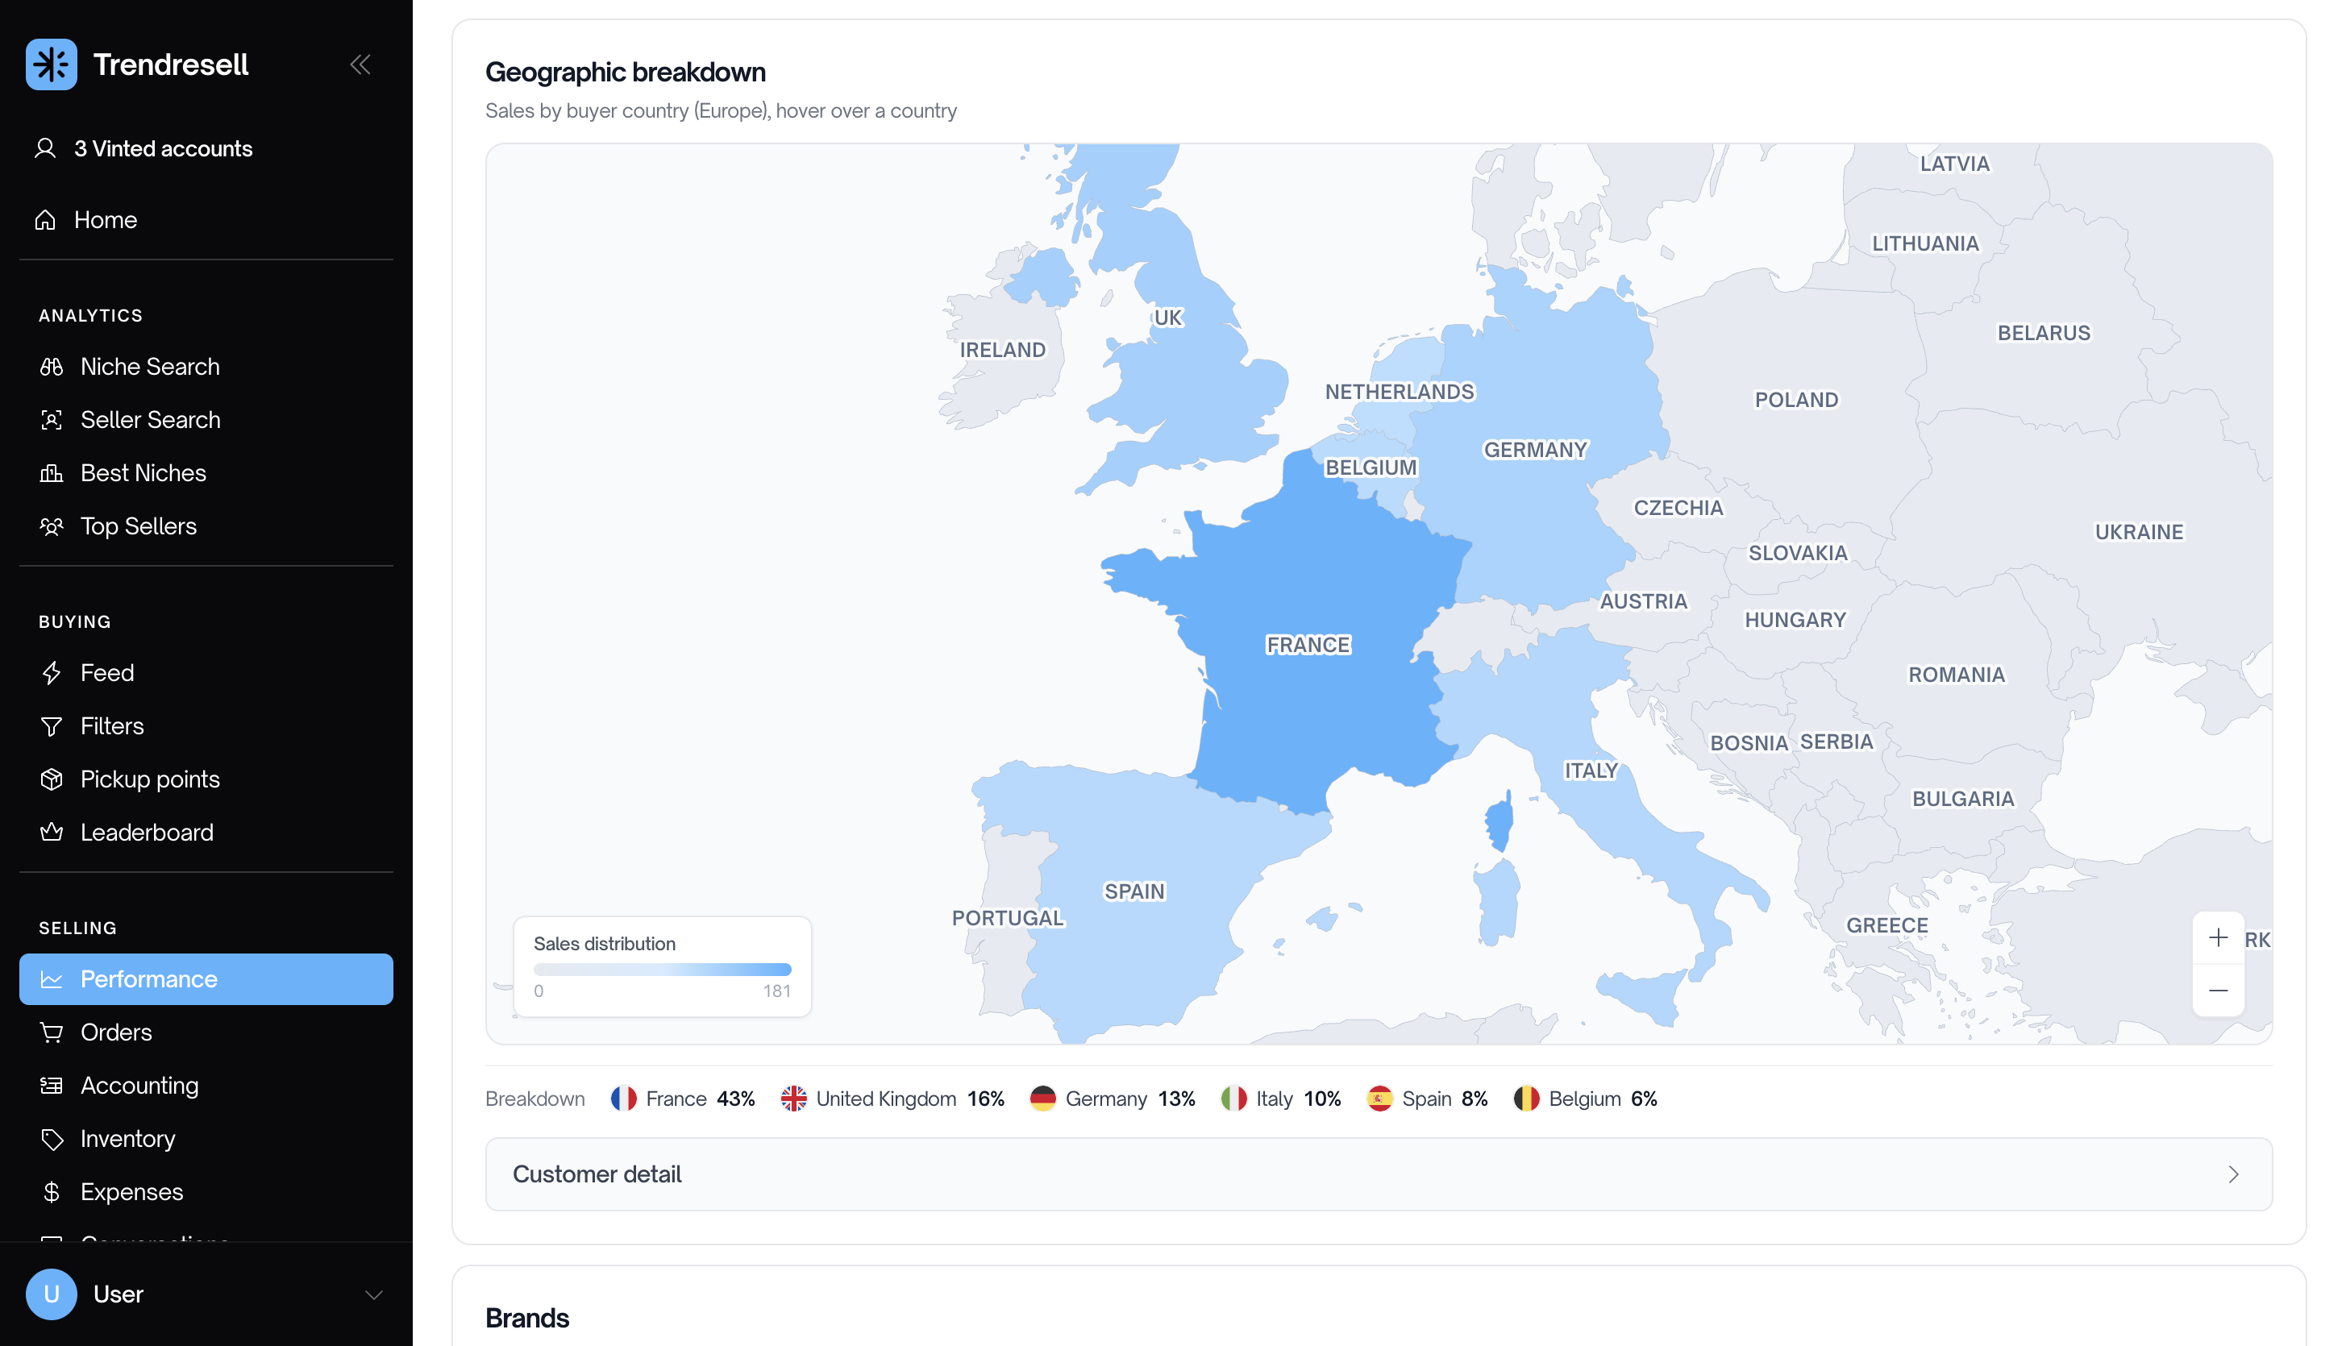Viewport: 2346px width, 1346px height.
Task: Expand the Customer detail row
Action: pos(1379,1174)
